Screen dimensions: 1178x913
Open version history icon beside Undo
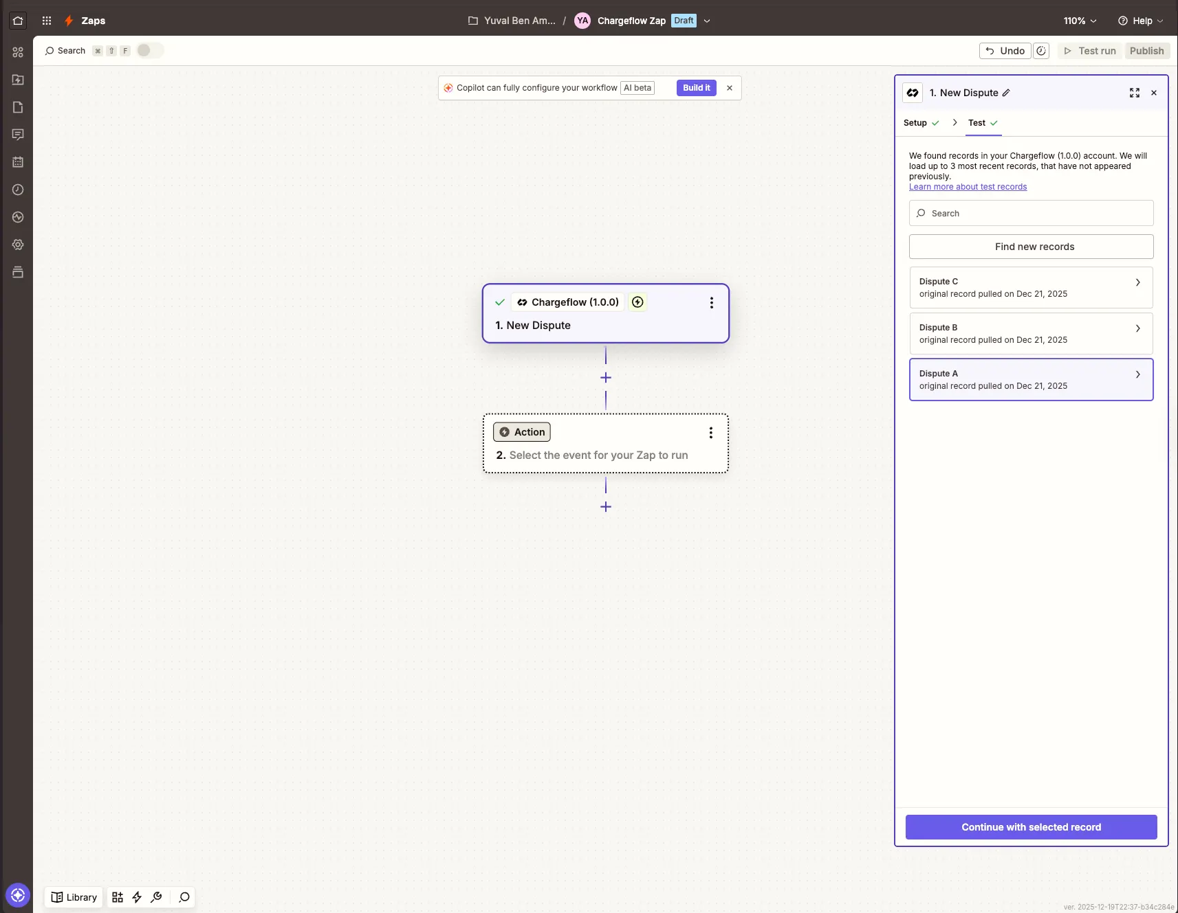point(1041,51)
